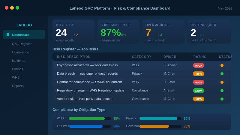
Task: Click orange status dot for Psychosocial hazards
Action: click(222, 65)
